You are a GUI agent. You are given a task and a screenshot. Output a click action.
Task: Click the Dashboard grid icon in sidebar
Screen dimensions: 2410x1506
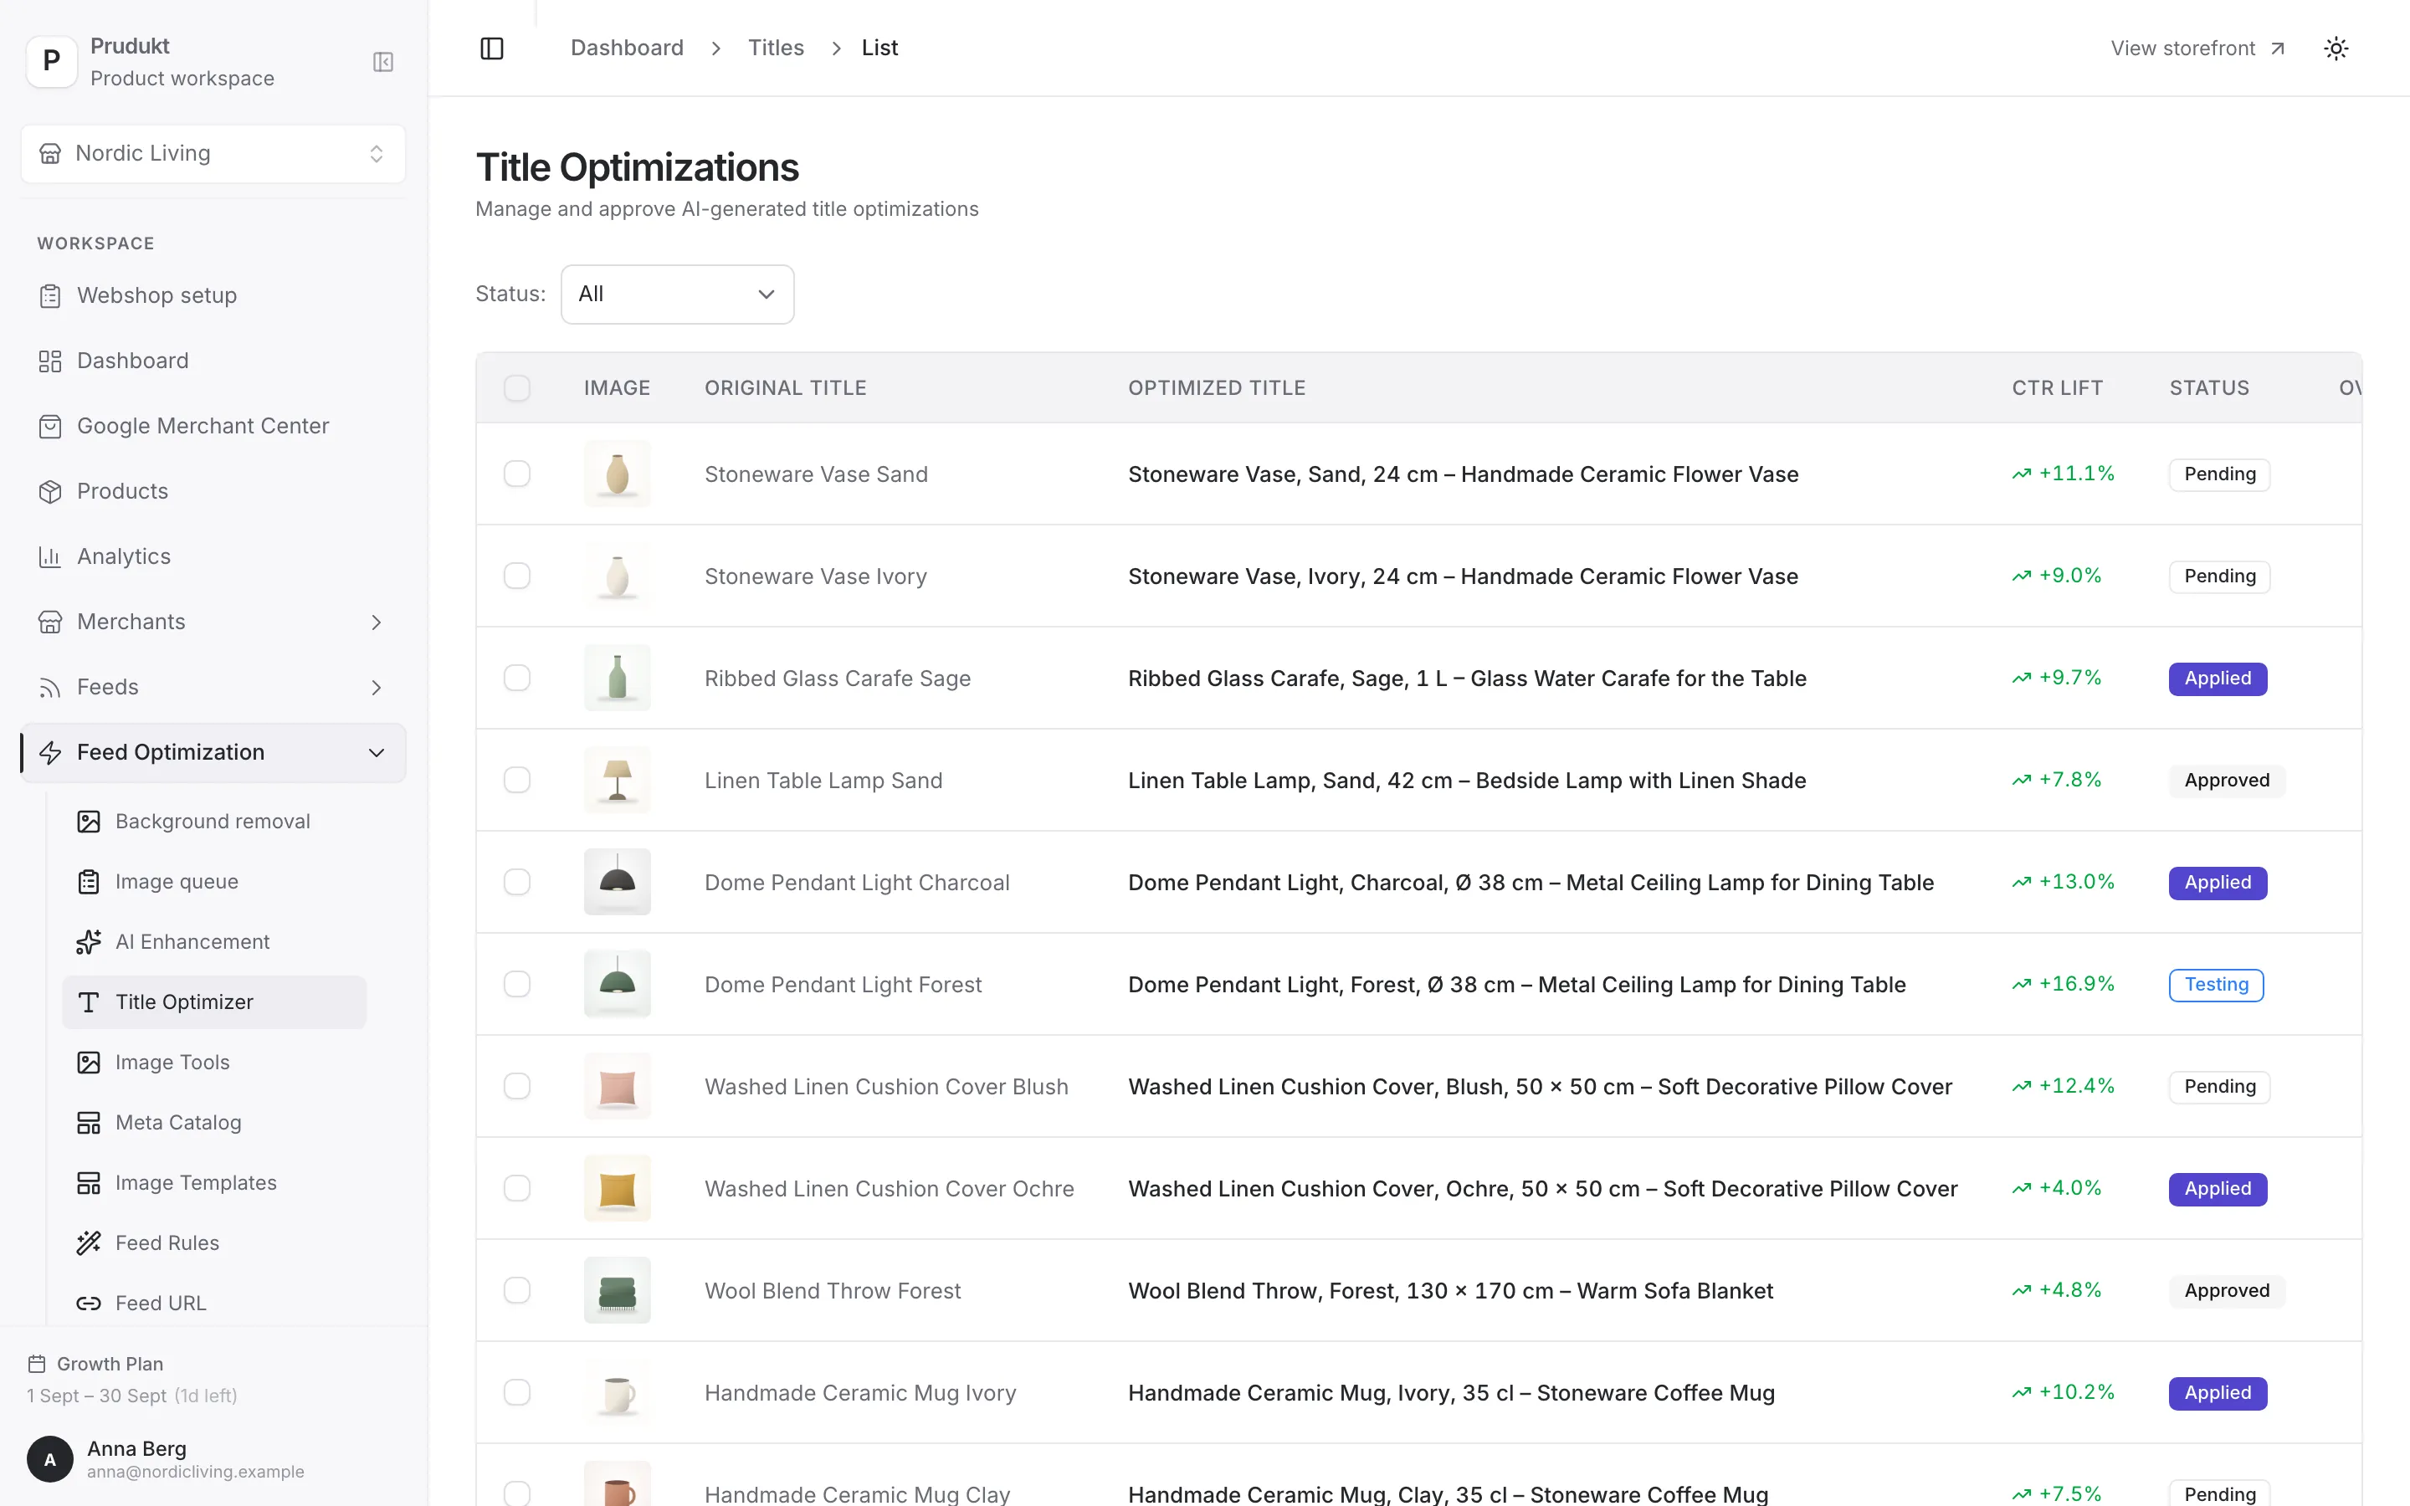pyautogui.click(x=50, y=361)
